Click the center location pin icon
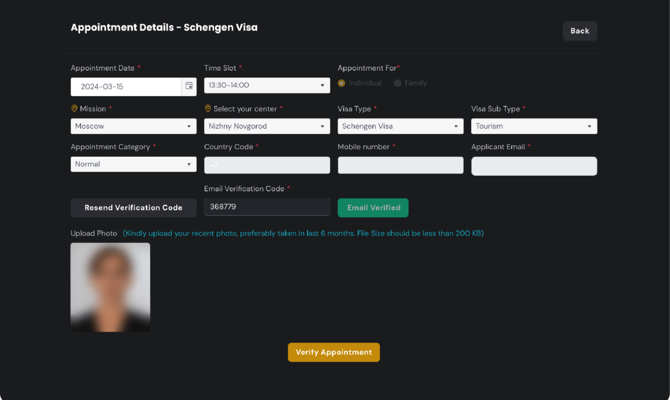 click(208, 109)
